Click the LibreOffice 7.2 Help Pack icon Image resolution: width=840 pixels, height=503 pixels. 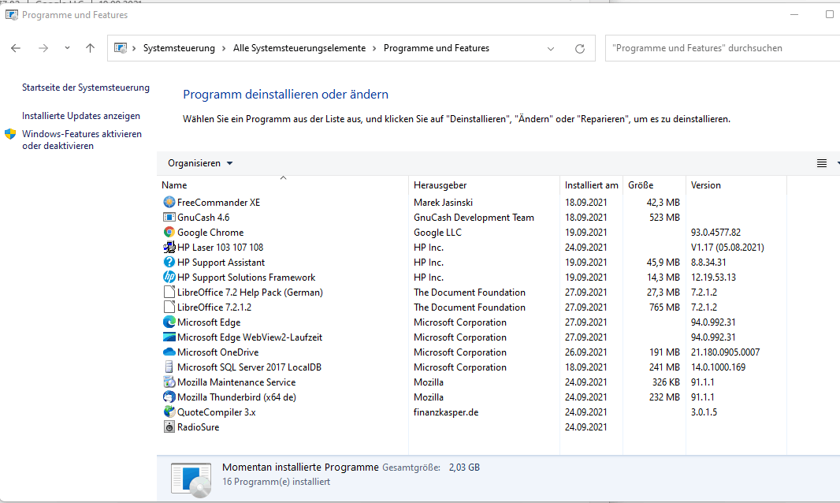(169, 292)
